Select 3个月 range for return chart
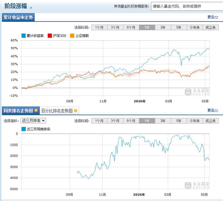Viewport: 223px width, 201px height. click(115, 27)
